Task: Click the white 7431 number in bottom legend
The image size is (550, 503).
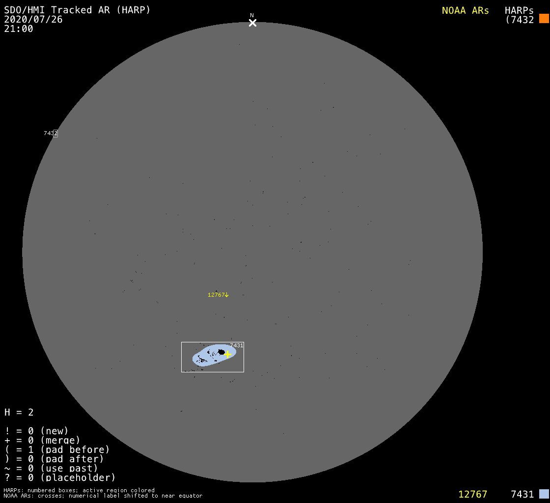Action: click(x=522, y=494)
